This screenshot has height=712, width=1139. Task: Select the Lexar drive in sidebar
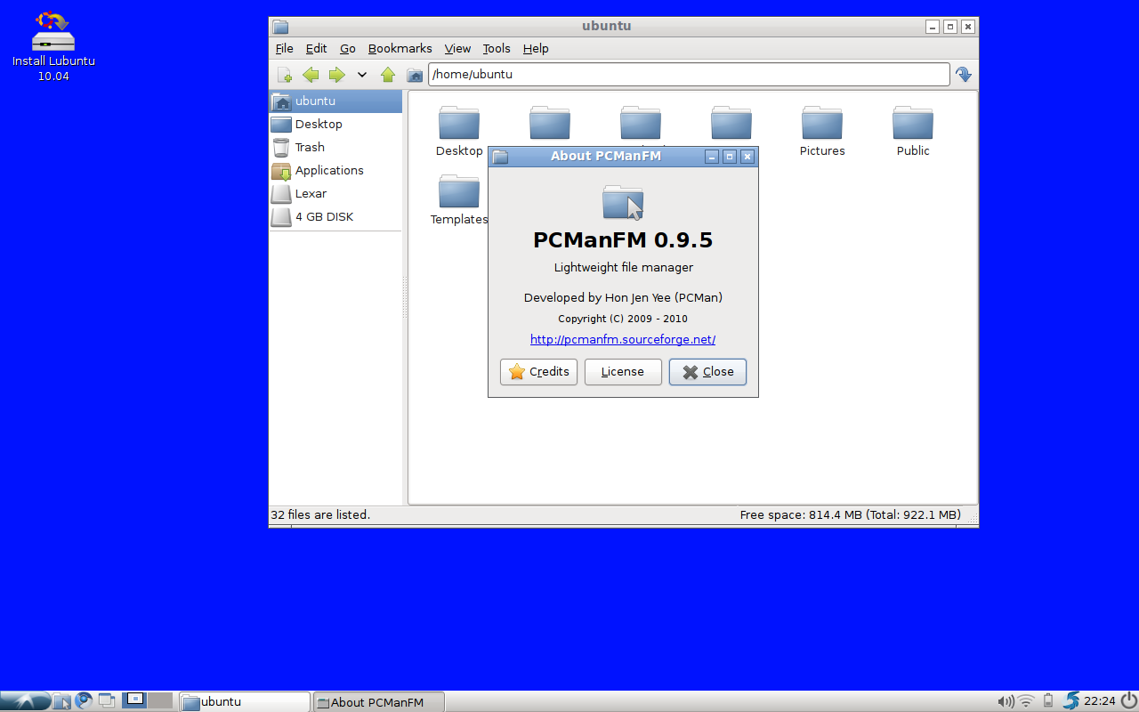pyautogui.click(x=335, y=194)
